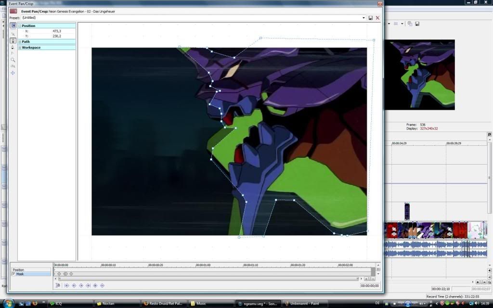
Task: Click the first mask keyframe diamond
Action: (59, 274)
